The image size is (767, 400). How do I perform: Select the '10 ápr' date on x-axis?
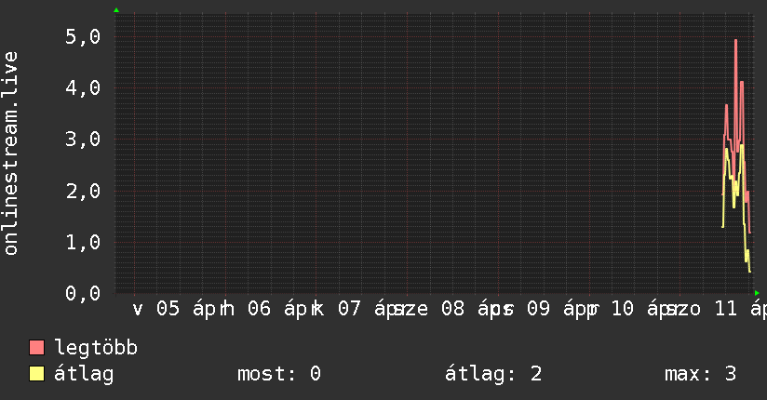click(642, 309)
